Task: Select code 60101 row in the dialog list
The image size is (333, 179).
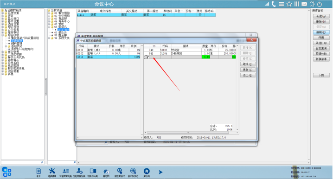Action: [109, 50]
